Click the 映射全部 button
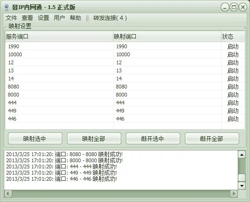 [x=94, y=139]
